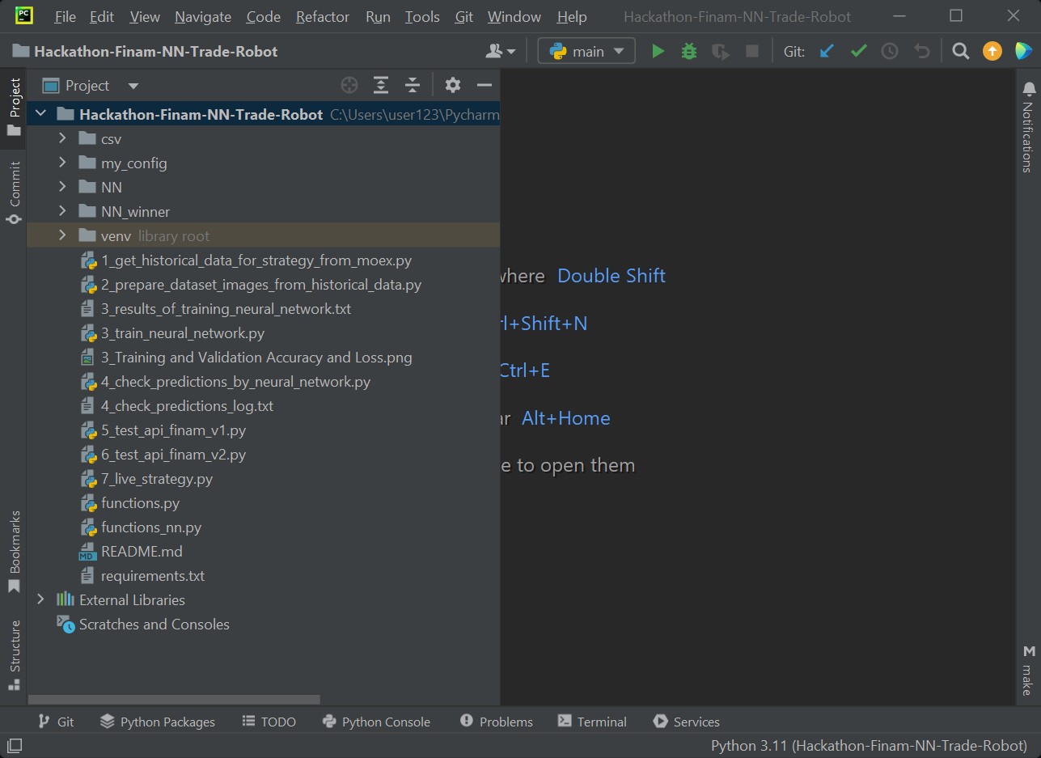Expand the venv library root folder
The height and width of the screenshot is (758, 1041).
(62, 235)
